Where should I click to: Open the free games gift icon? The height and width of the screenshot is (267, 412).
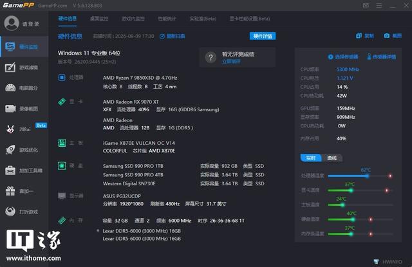click(x=10, y=191)
